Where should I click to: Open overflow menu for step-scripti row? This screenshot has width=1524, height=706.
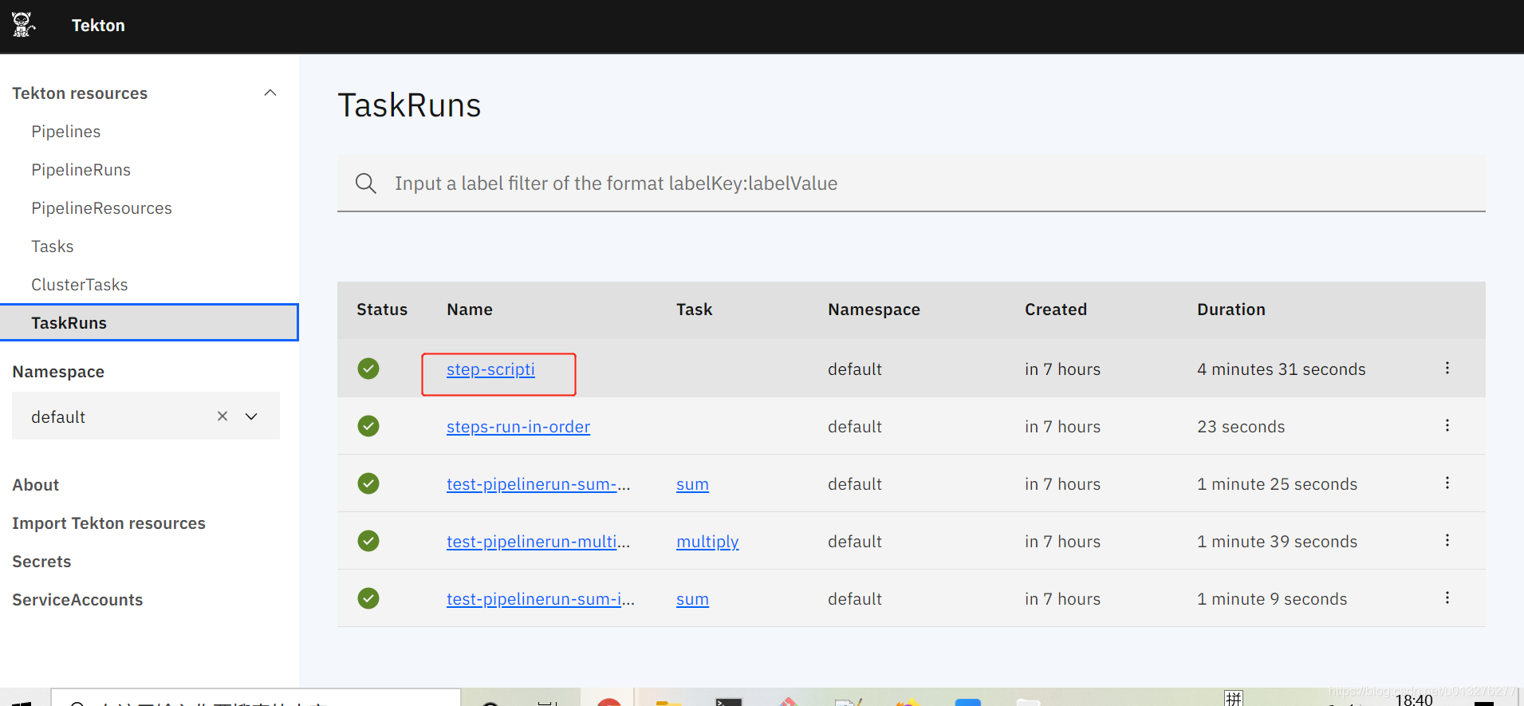click(x=1447, y=368)
